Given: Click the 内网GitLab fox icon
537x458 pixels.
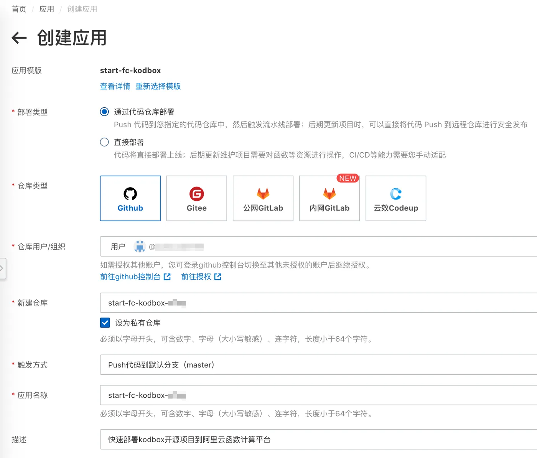Looking at the screenshot, I should pos(329,194).
